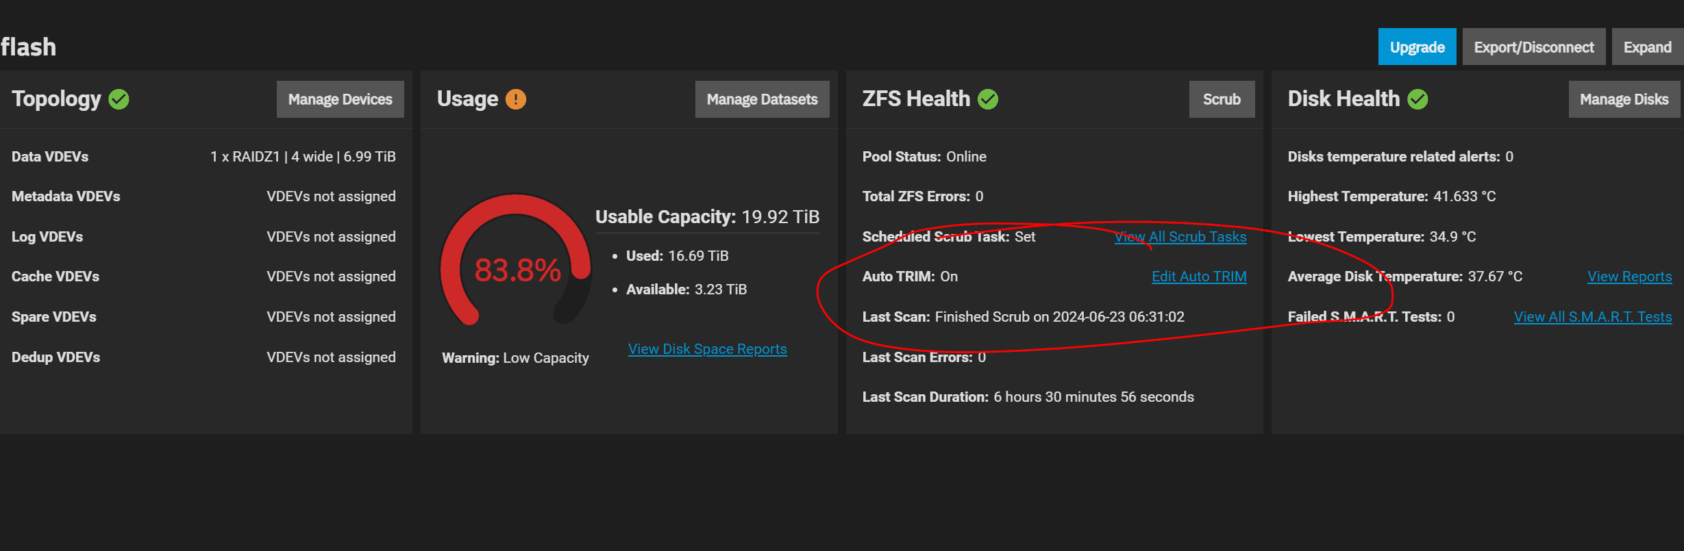Open the View Reports link for disk temperature
Image resolution: width=1684 pixels, height=551 pixels.
point(1630,277)
